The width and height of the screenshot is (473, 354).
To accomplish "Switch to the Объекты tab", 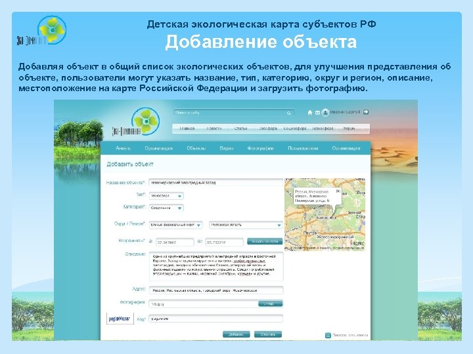I will coord(196,148).
